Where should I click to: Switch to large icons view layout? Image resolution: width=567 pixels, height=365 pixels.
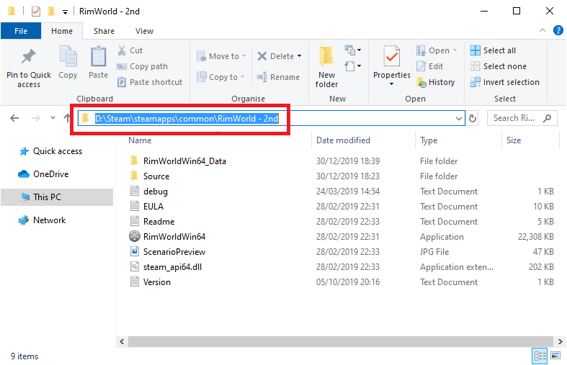click(555, 356)
